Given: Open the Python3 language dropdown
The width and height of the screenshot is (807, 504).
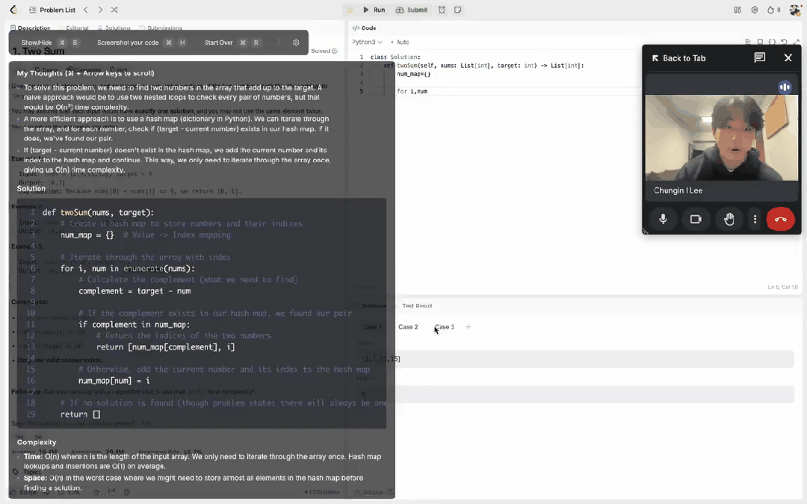Looking at the screenshot, I should click(367, 42).
